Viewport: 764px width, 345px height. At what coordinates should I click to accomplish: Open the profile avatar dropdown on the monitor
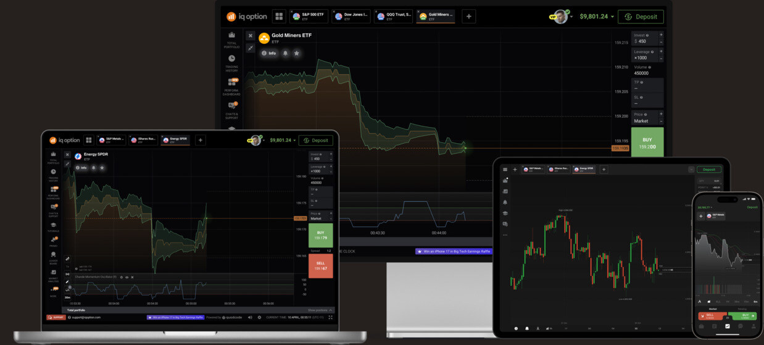click(x=562, y=17)
